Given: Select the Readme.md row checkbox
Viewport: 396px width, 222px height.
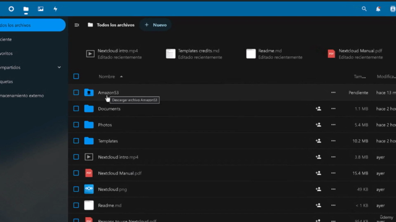Looking at the screenshot, I should (76, 205).
